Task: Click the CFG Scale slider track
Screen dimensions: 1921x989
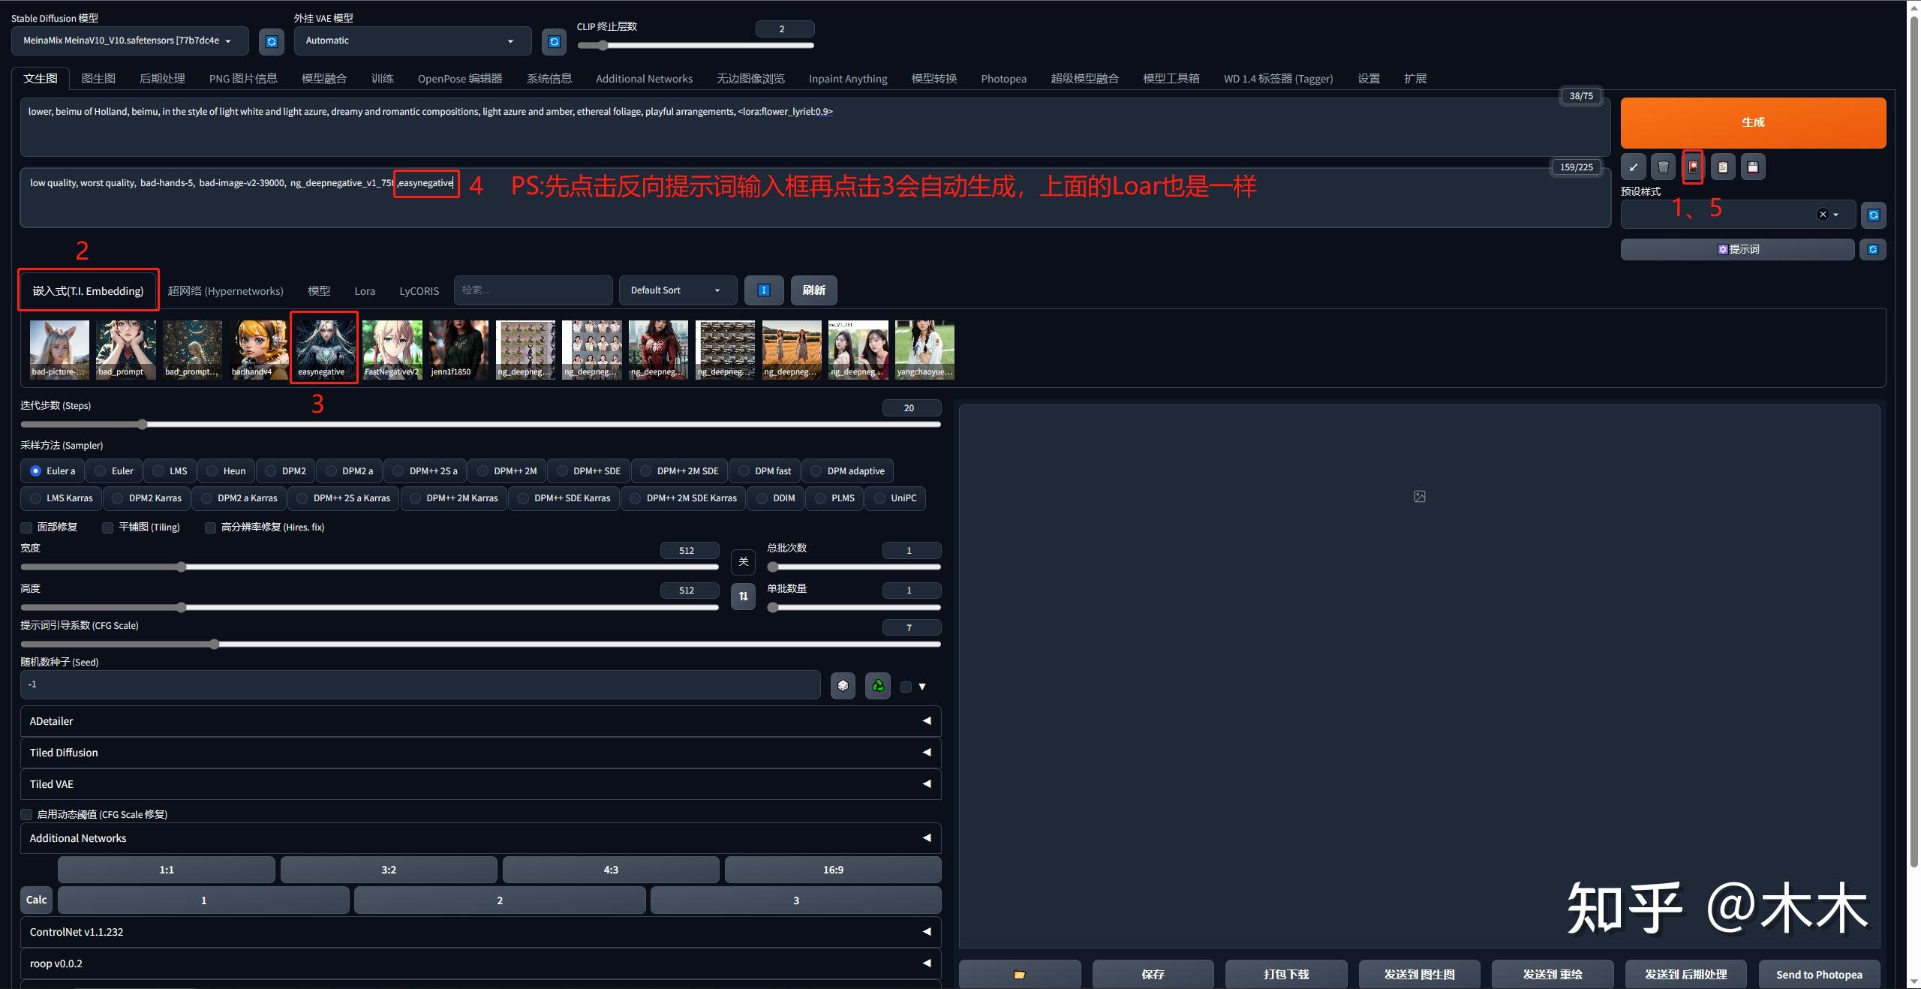Action: (480, 644)
